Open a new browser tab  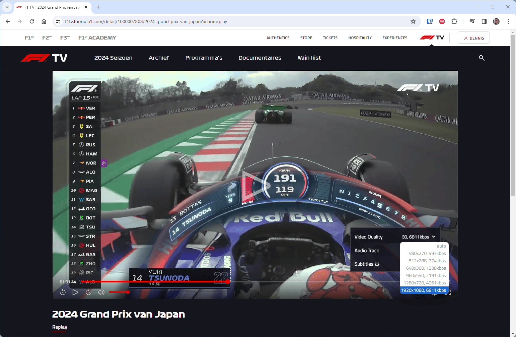click(x=98, y=7)
